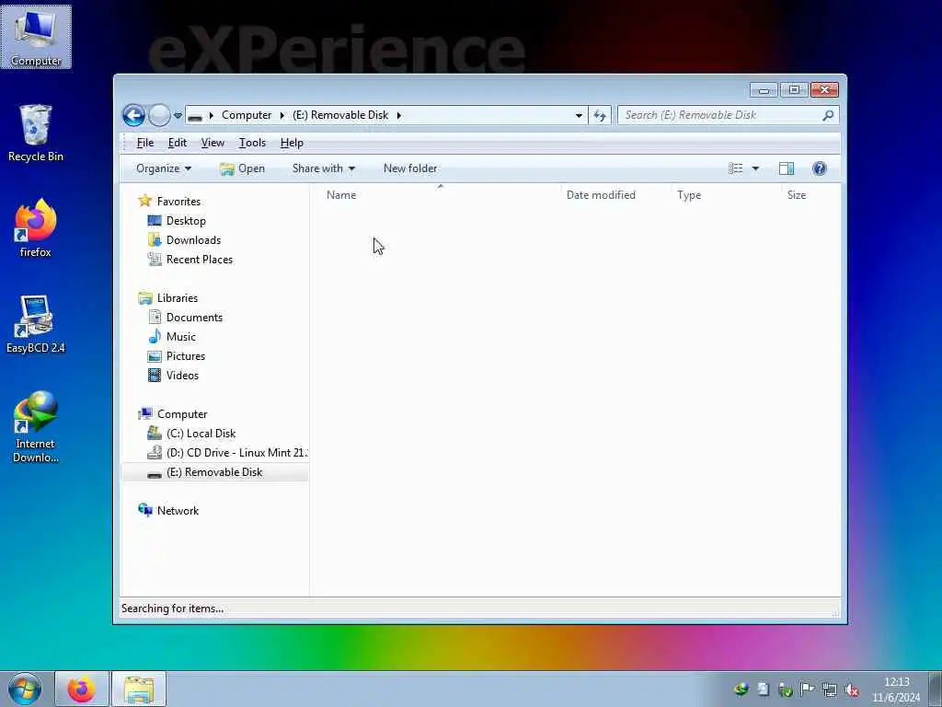This screenshot has height=707, width=942.
Task: Click the Refresh button beside address bar
Action: [x=600, y=115]
